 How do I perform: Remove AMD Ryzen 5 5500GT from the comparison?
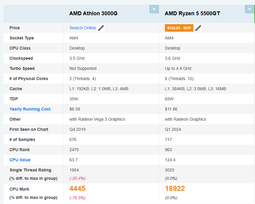click(249, 9)
